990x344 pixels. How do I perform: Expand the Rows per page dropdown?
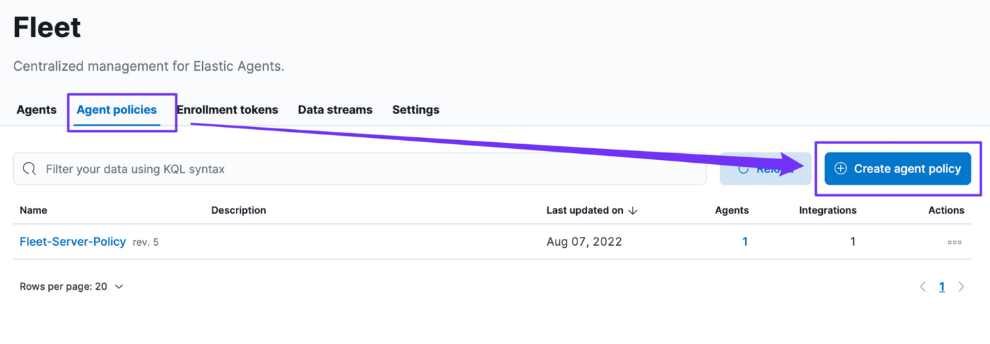coord(71,286)
